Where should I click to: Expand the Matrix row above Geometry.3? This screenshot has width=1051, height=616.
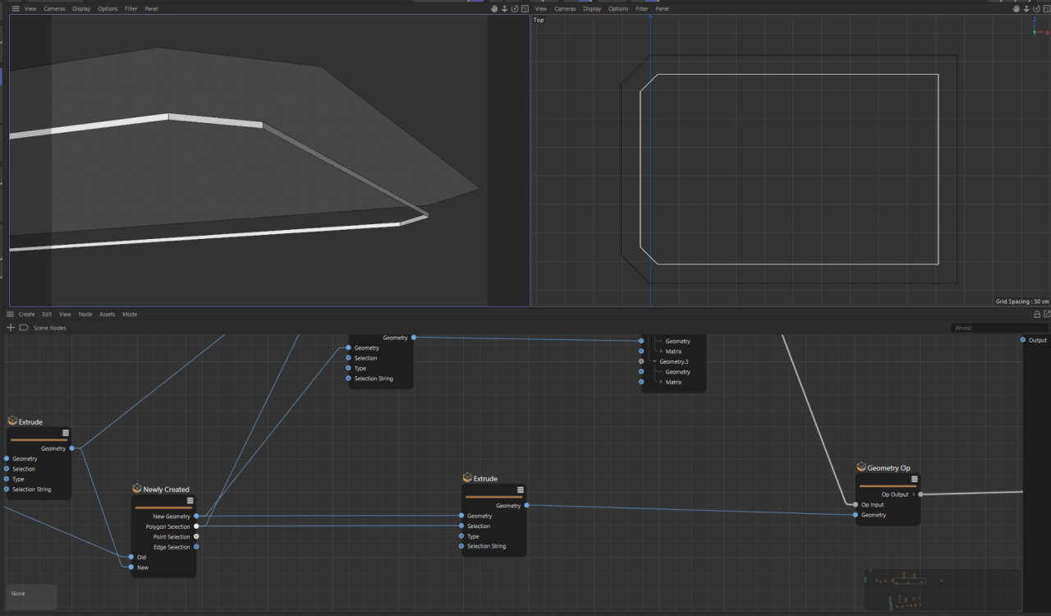tap(661, 352)
